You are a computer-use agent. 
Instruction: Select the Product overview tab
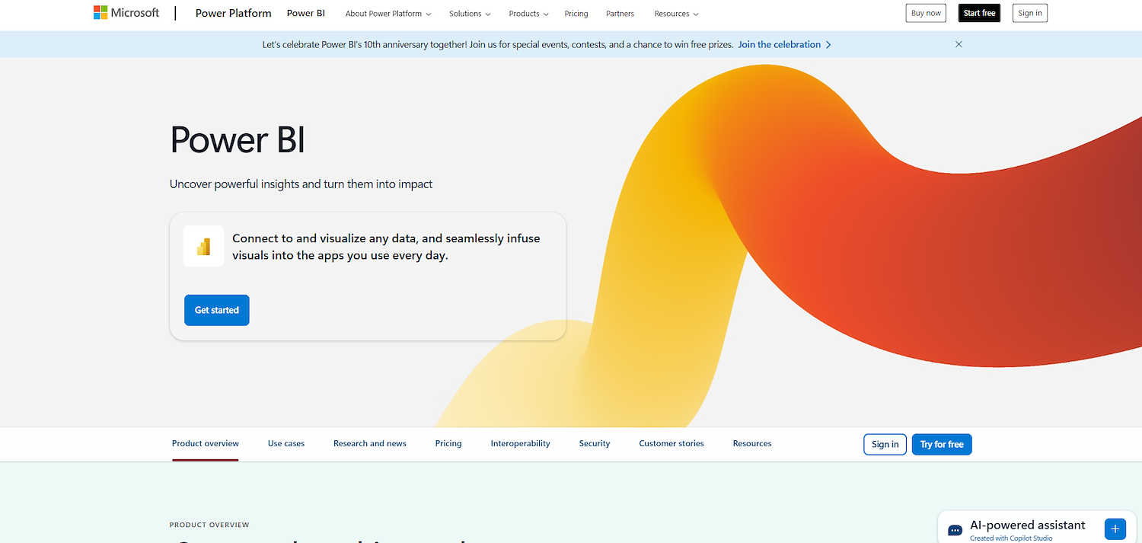(206, 443)
